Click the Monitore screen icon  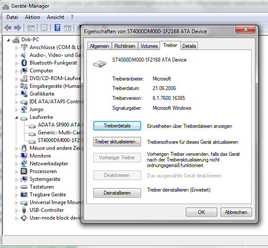(x=24, y=156)
